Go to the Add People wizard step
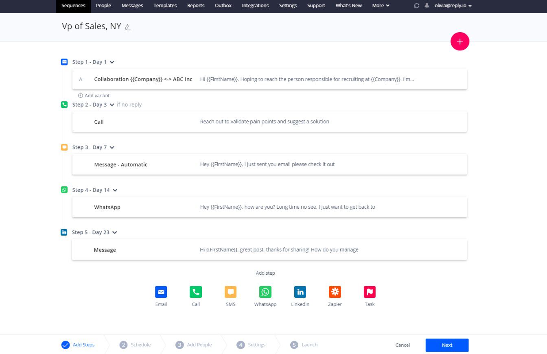This screenshot has height=354, width=547. tap(194, 345)
